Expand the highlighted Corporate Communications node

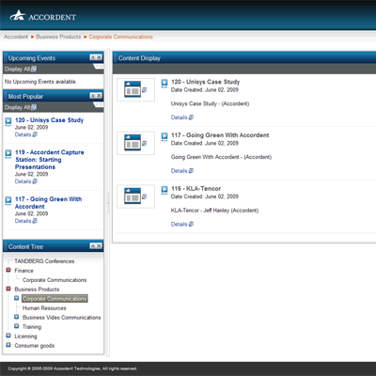[x=17, y=298]
